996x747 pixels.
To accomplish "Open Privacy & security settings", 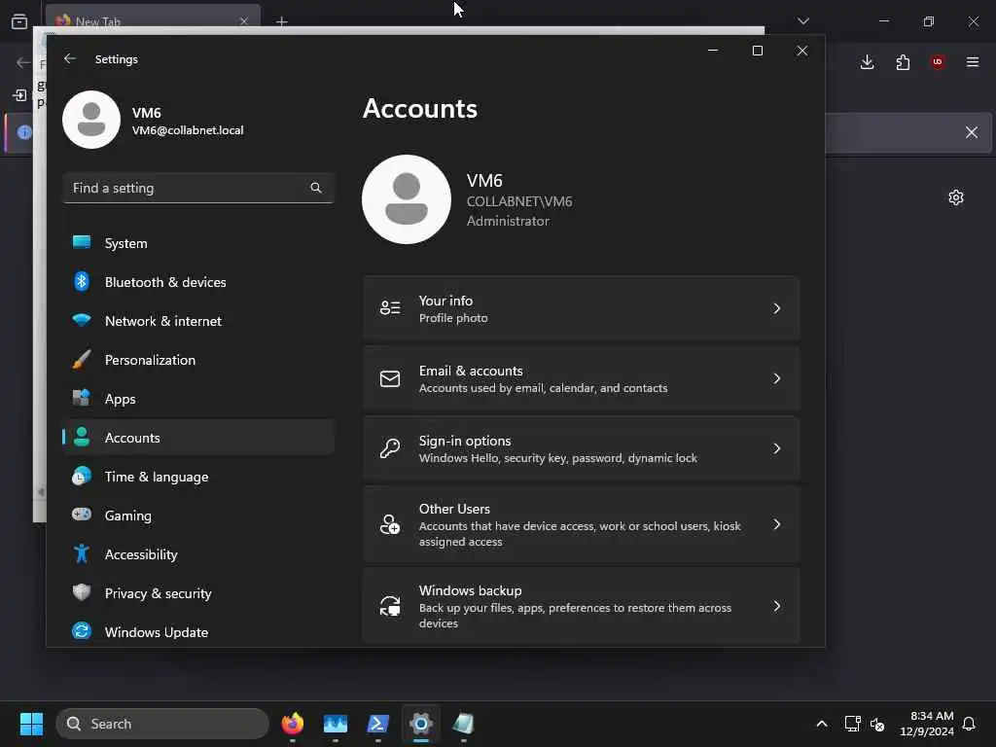I will [198, 593].
